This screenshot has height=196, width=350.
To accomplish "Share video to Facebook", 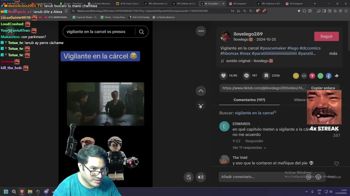I will 329,76.
